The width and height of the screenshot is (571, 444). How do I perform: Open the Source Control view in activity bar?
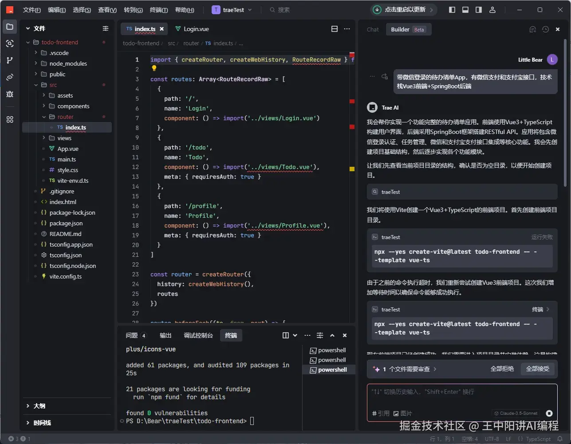pyautogui.click(x=10, y=60)
